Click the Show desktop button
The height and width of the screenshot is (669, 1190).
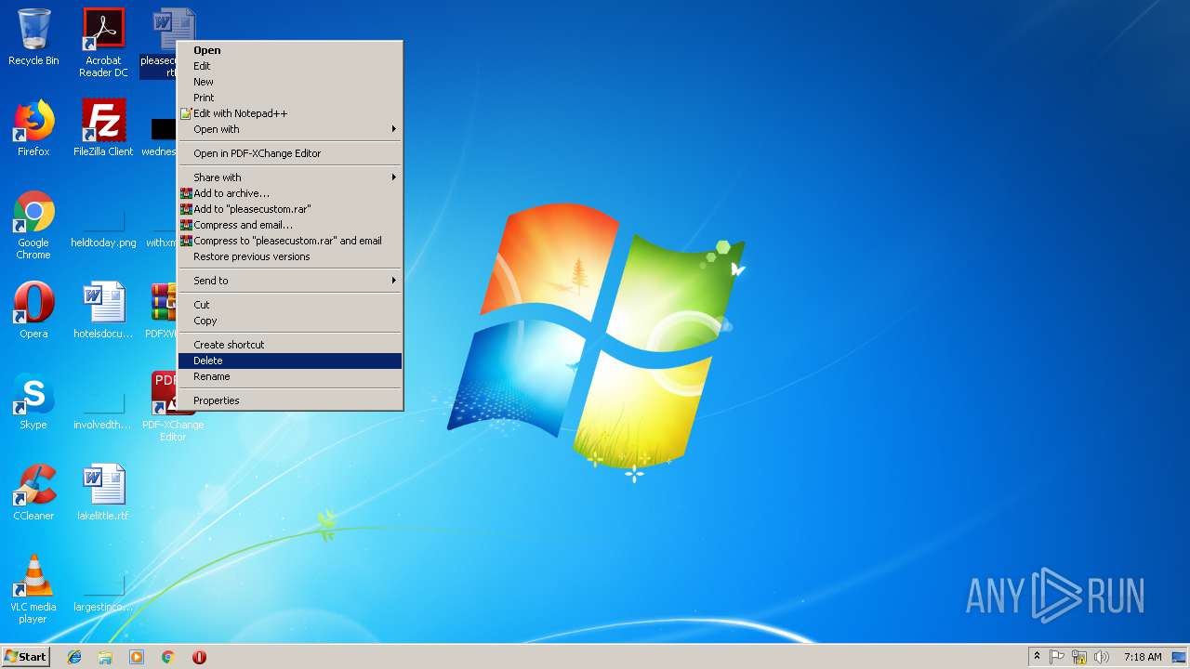[1179, 657]
